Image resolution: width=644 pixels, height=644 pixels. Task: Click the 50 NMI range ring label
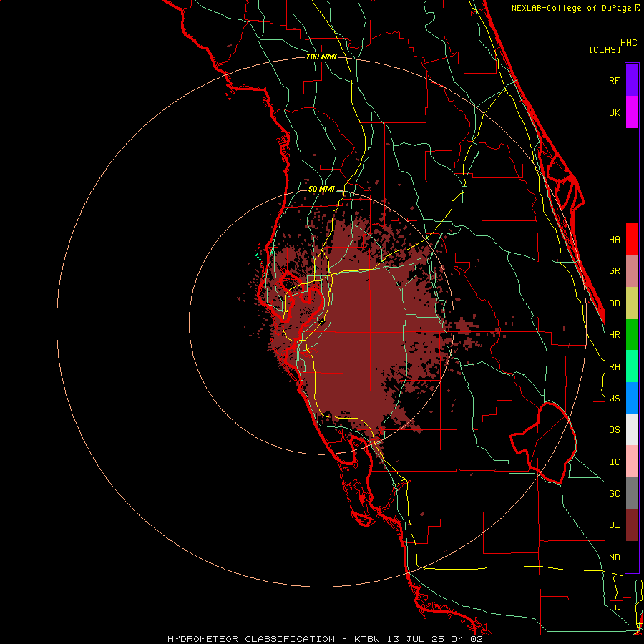(321, 189)
